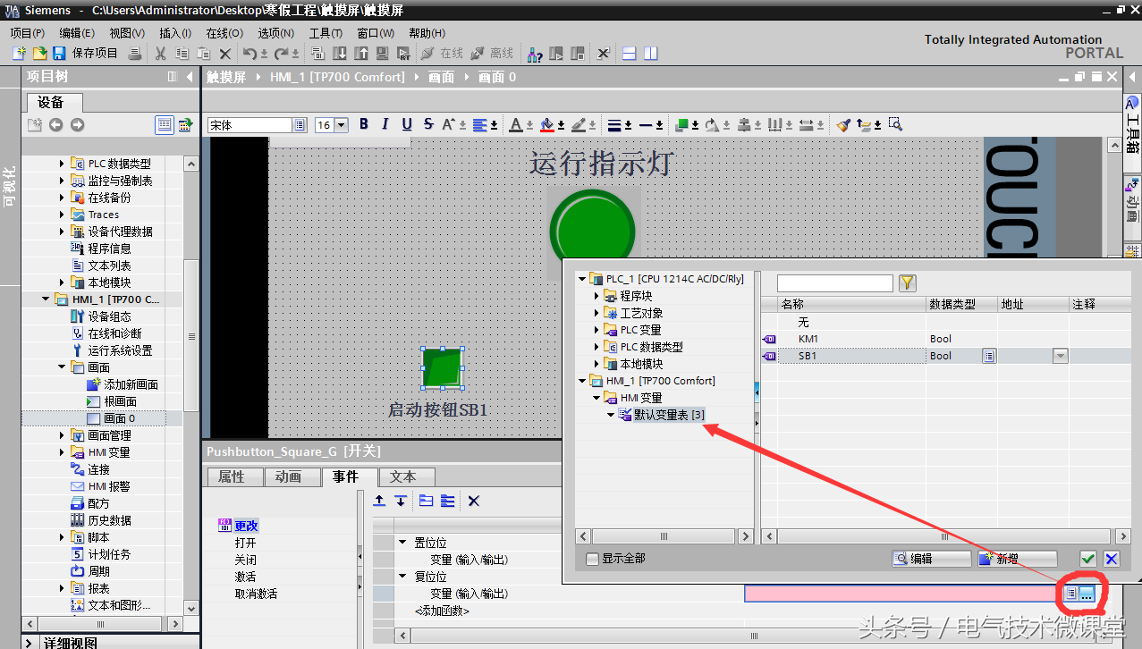Click the zoom selection magnifier icon
The height and width of the screenshot is (649, 1142).
(x=895, y=124)
